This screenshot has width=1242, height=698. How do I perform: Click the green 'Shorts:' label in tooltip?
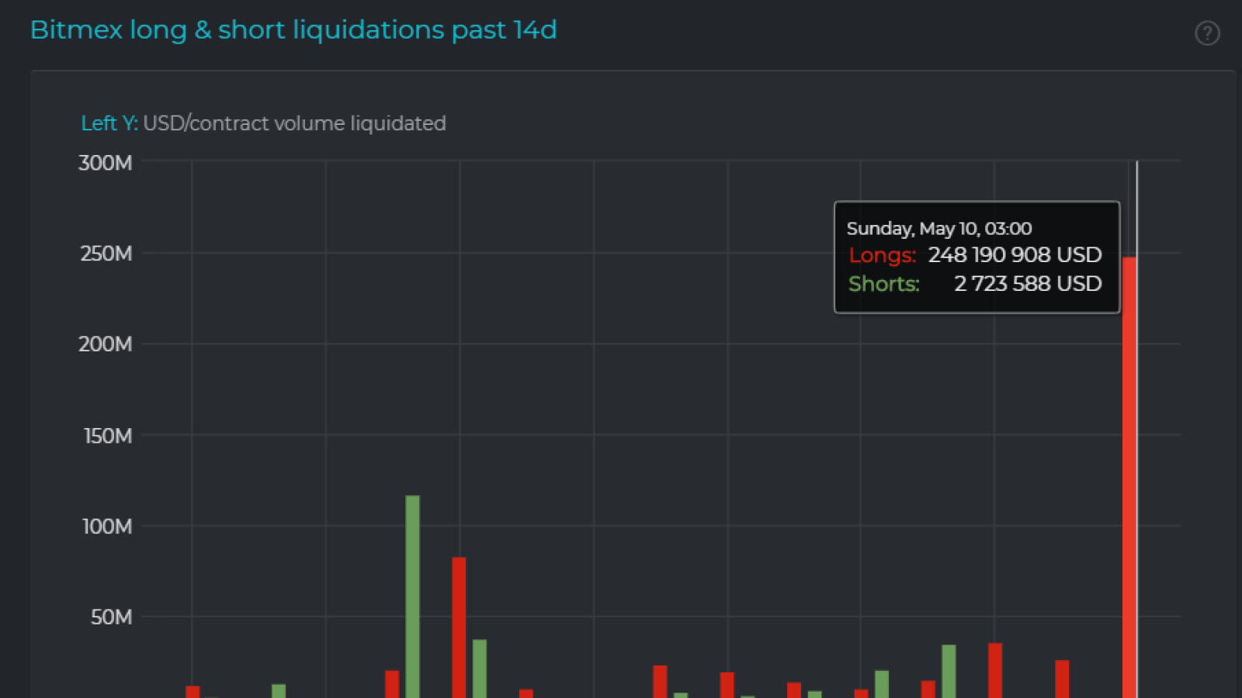884,284
